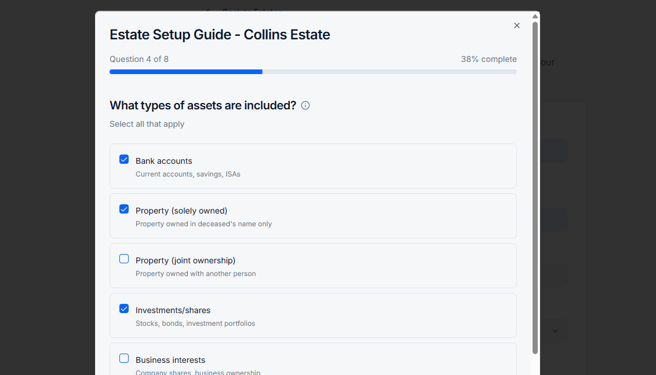Click the dialog title Estate Setup Guide
Image resolution: width=656 pixels, height=375 pixels.
coord(220,35)
